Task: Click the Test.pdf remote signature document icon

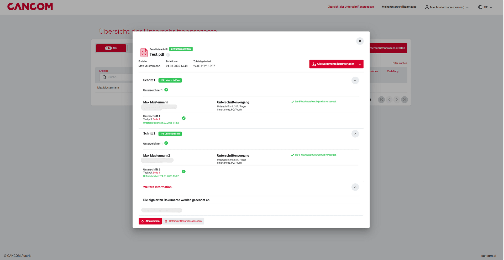Action: (x=144, y=53)
